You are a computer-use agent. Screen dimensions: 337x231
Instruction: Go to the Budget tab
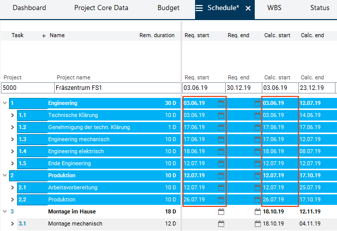(168, 8)
